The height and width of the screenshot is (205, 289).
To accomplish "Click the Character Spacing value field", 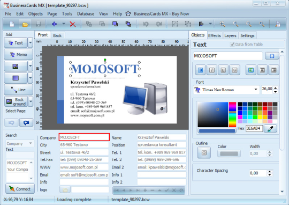I will coord(257,173).
